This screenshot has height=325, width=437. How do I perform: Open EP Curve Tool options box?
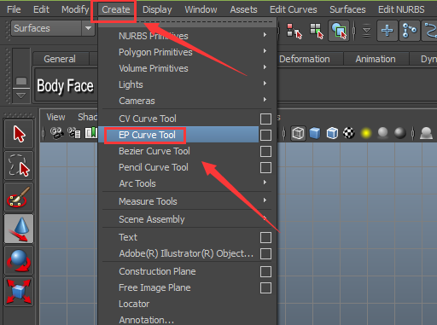point(265,136)
